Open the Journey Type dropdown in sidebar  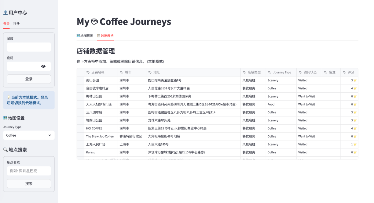tap(29, 135)
